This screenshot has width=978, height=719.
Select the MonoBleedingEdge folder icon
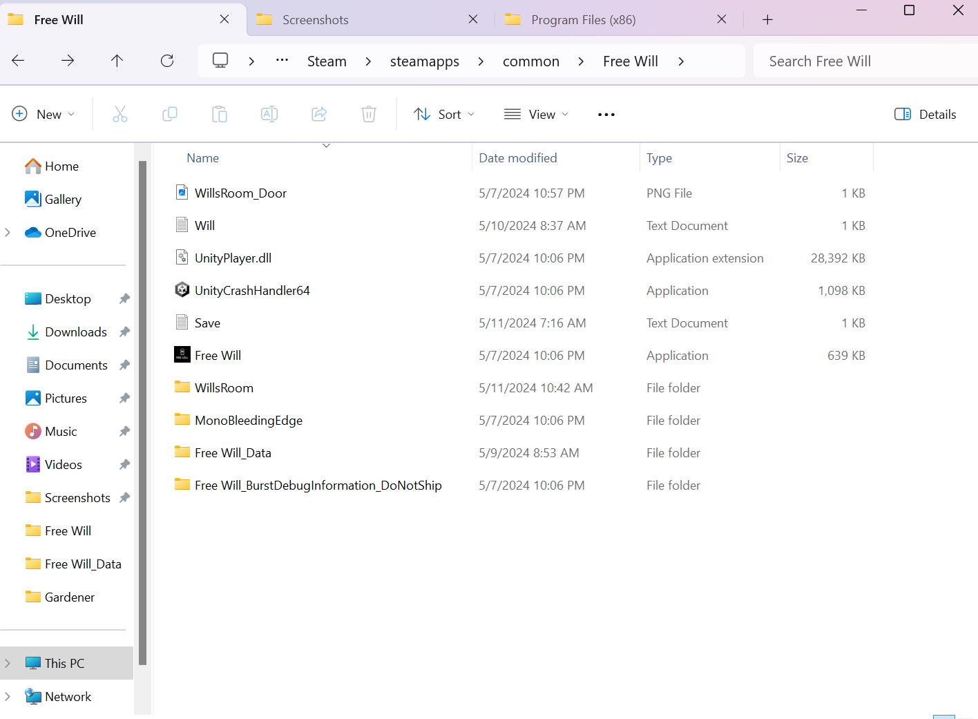(182, 419)
